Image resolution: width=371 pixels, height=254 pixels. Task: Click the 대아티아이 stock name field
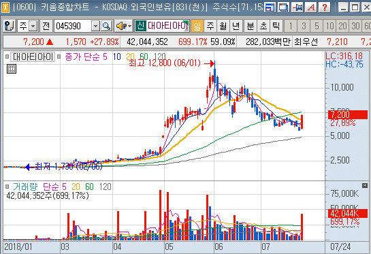tap(167, 26)
